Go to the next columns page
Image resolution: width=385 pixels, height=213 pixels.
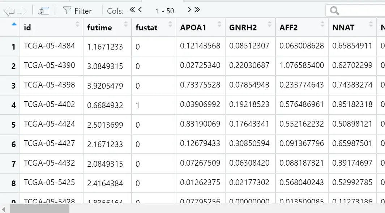click(189, 10)
